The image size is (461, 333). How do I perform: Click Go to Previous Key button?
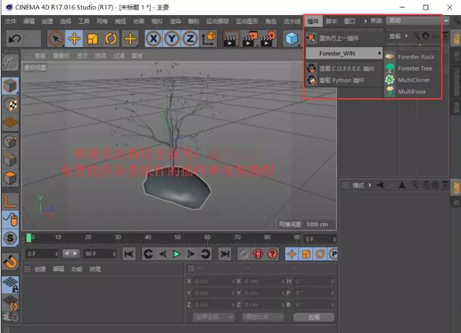point(149,254)
